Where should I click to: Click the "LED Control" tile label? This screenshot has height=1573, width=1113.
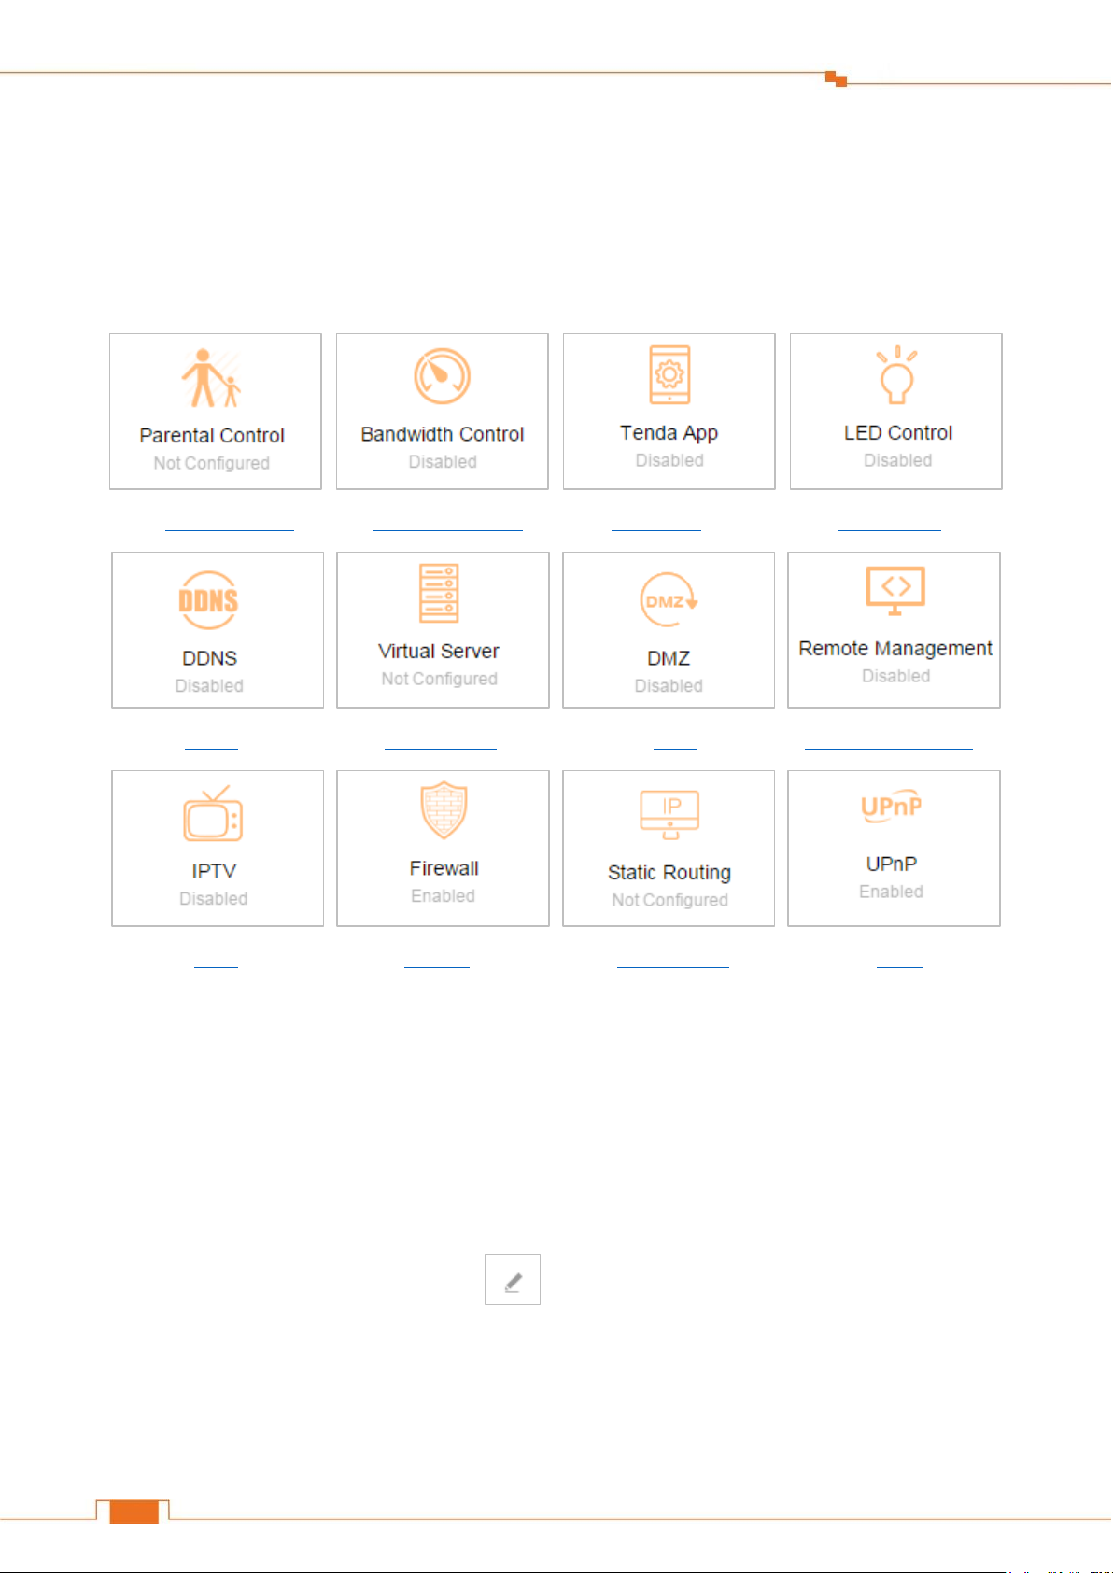coord(898,433)
